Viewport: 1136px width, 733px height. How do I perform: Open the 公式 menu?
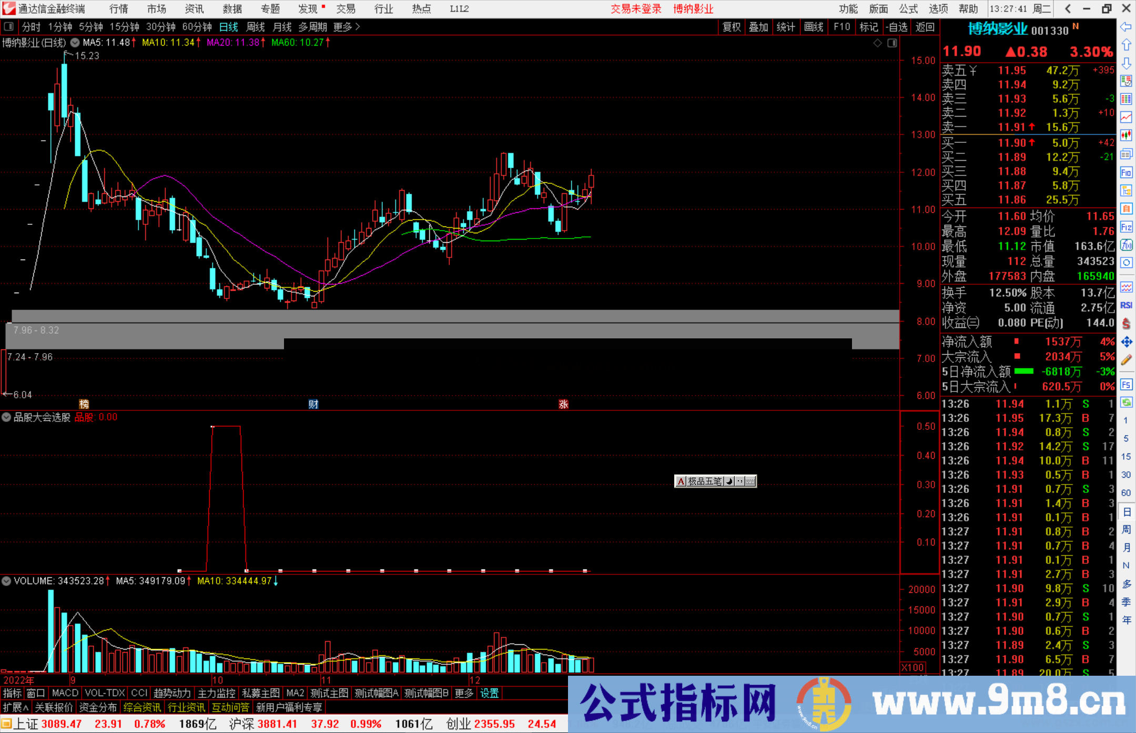tap(908, 8)
